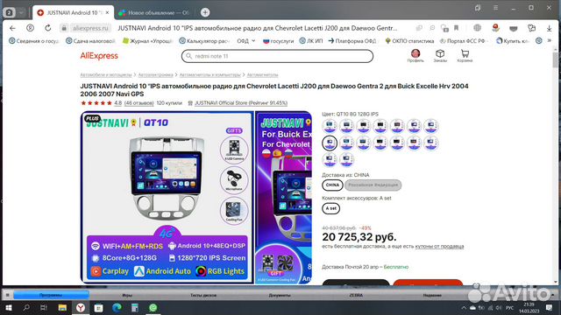
Task: Open the Windows Start menu
Action: (8, 307)
